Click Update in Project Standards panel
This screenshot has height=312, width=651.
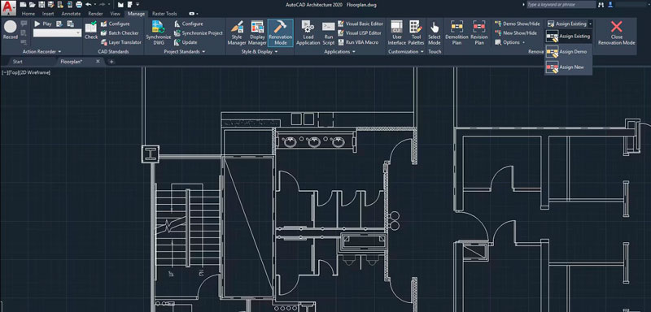pos(186,42)
